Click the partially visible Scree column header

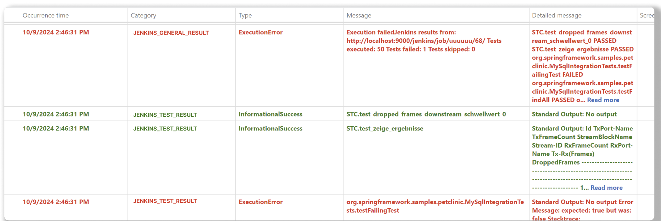click(647, 15)
